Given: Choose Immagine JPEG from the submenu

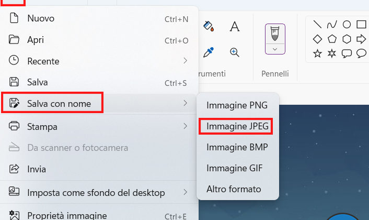Looking at the screenshot, I should (x=237, y=126).
